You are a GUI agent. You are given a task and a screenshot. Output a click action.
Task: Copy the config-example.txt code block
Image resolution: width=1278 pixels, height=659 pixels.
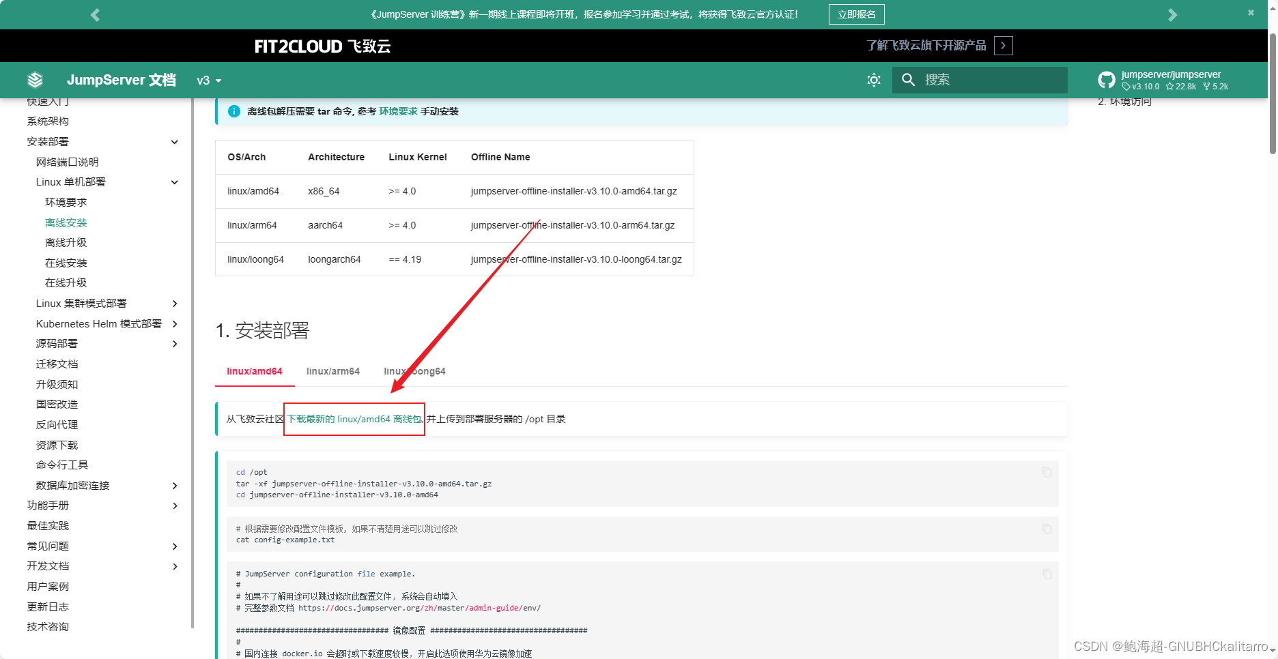click(1047, 528)
